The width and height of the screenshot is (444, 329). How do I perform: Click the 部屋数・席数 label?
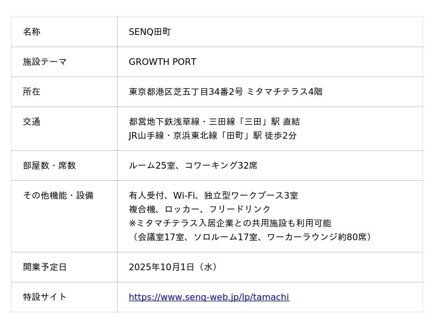(x=49, y=165)
